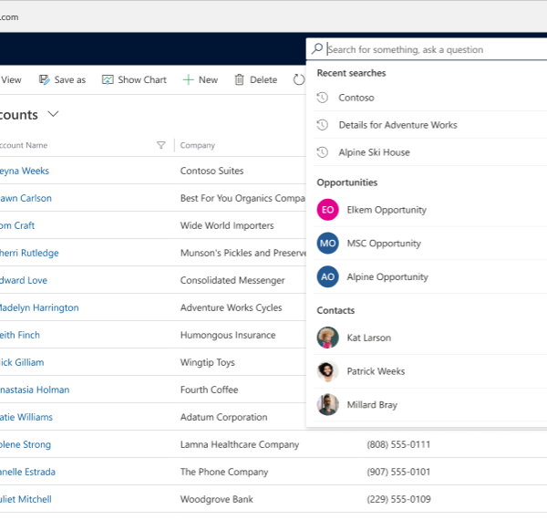Sort by the Company column header

point(198,145)
